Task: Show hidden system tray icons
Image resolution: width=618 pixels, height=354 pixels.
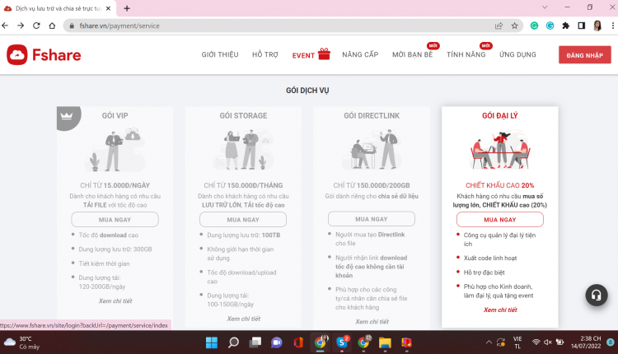Action: click(489, 342)
